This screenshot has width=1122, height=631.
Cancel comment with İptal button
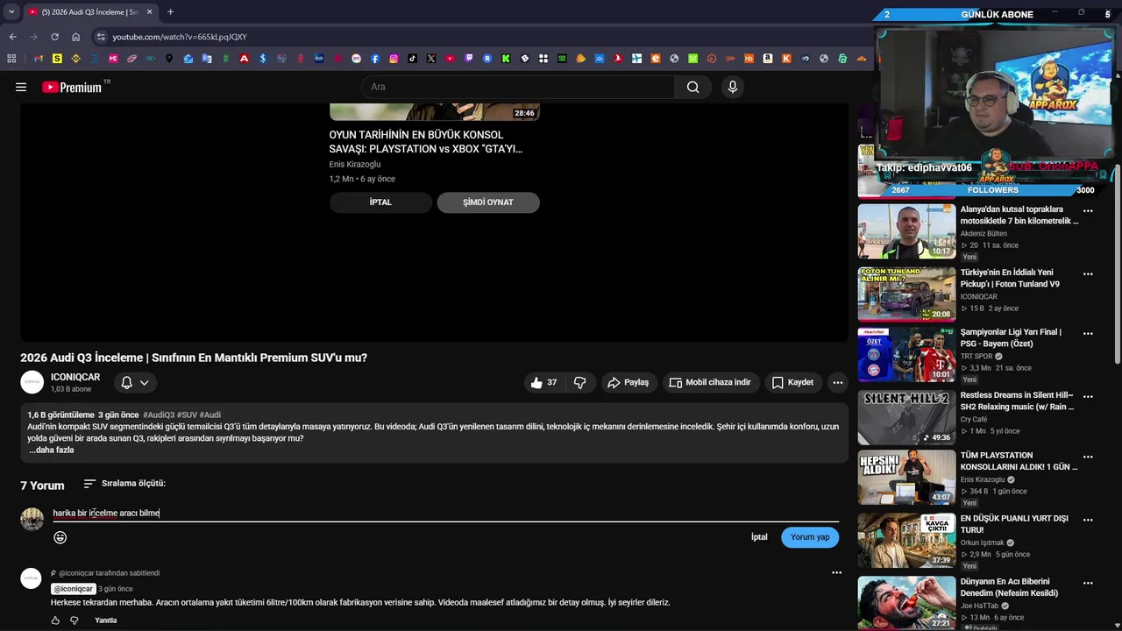pyautogui.click(x=759, y=537)
